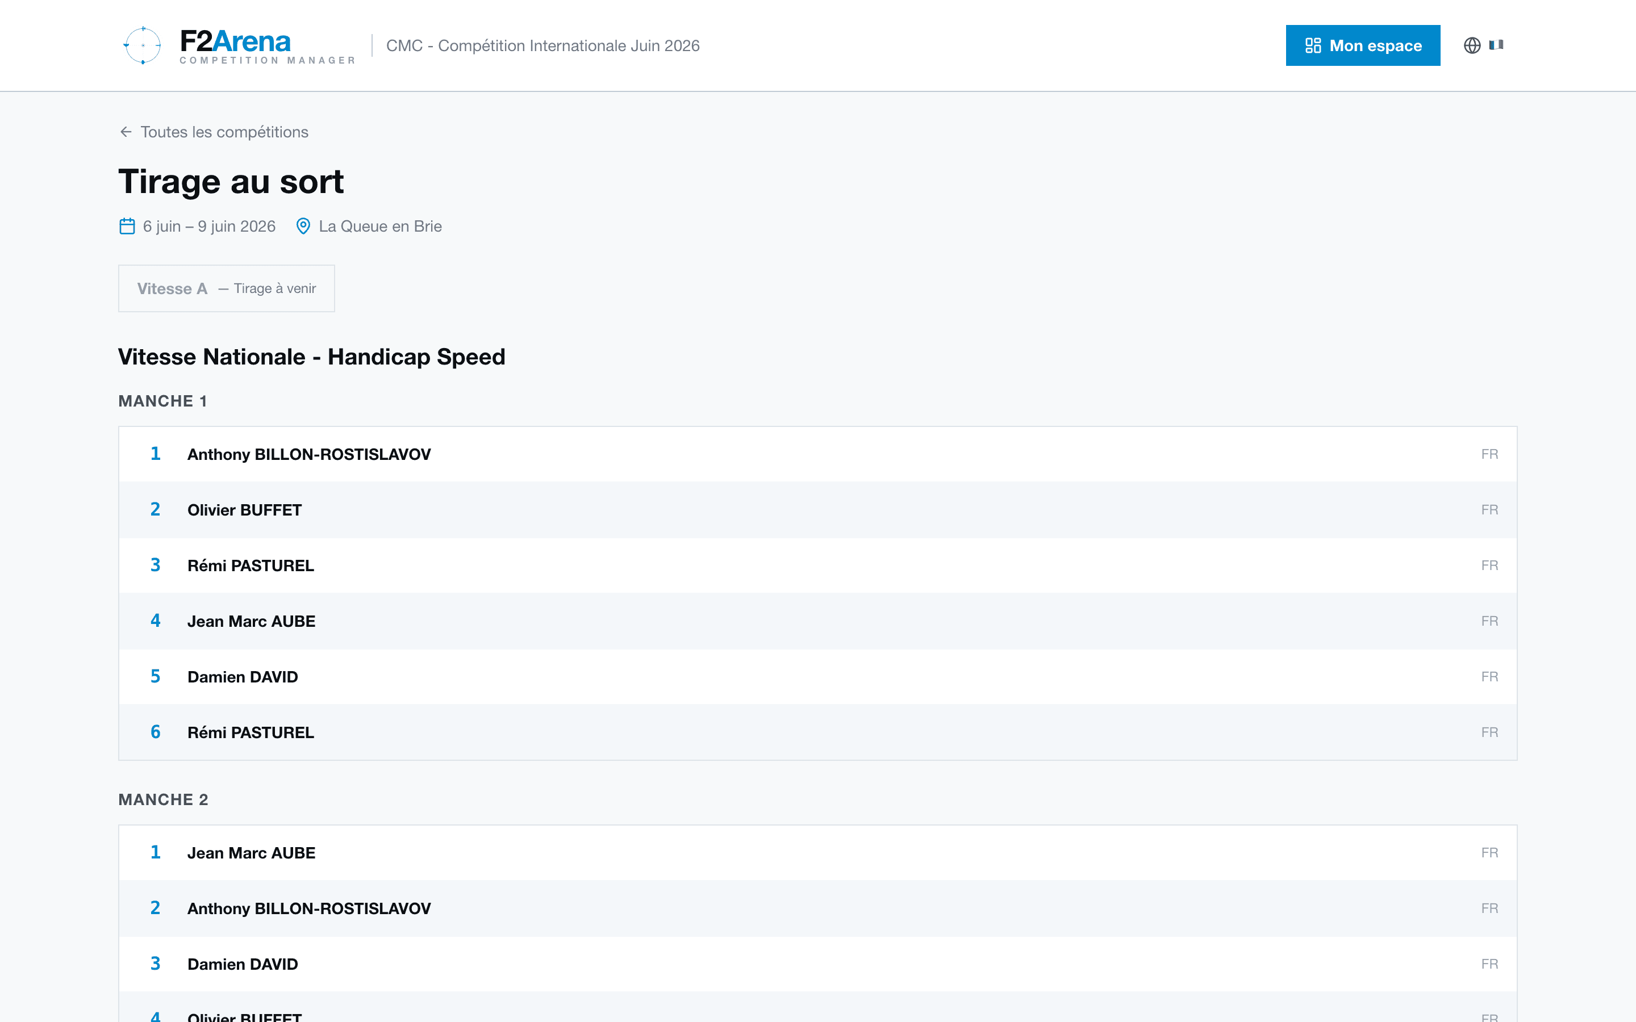The width and height of the screenshot is (1636, 1022).
Task: Open the Mon espace dashboard
Action: click(x=1362, y=45)
